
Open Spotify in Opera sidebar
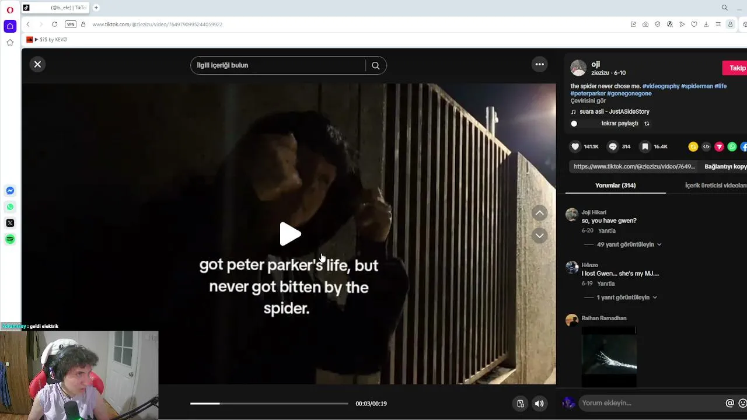[x=10, y=239]
